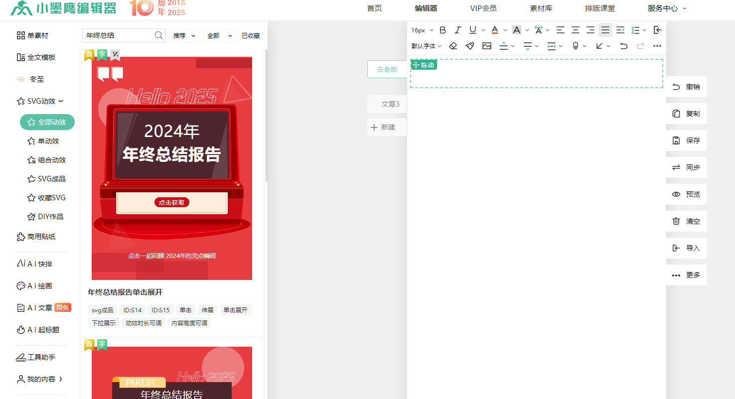
Task: Click the search magnifier icon
Action: (x=159, y=35)
